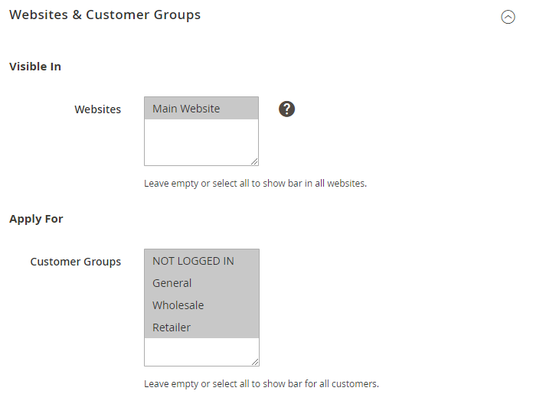533x404 pixels.
Task: Click the Customer Groups list resize handle
Action: [x=255, y=362]
